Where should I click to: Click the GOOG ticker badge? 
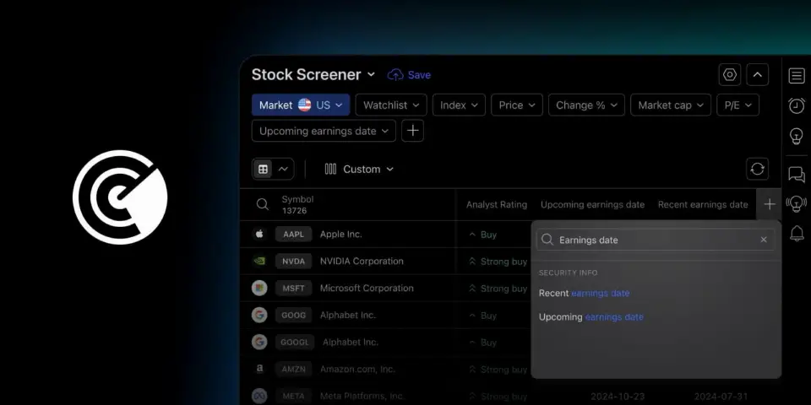point(294,315)
